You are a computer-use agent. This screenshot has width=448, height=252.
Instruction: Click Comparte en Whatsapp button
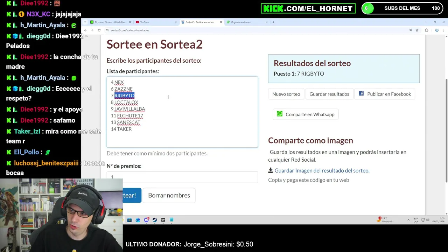pyautogui.click(x=306, y=114)
